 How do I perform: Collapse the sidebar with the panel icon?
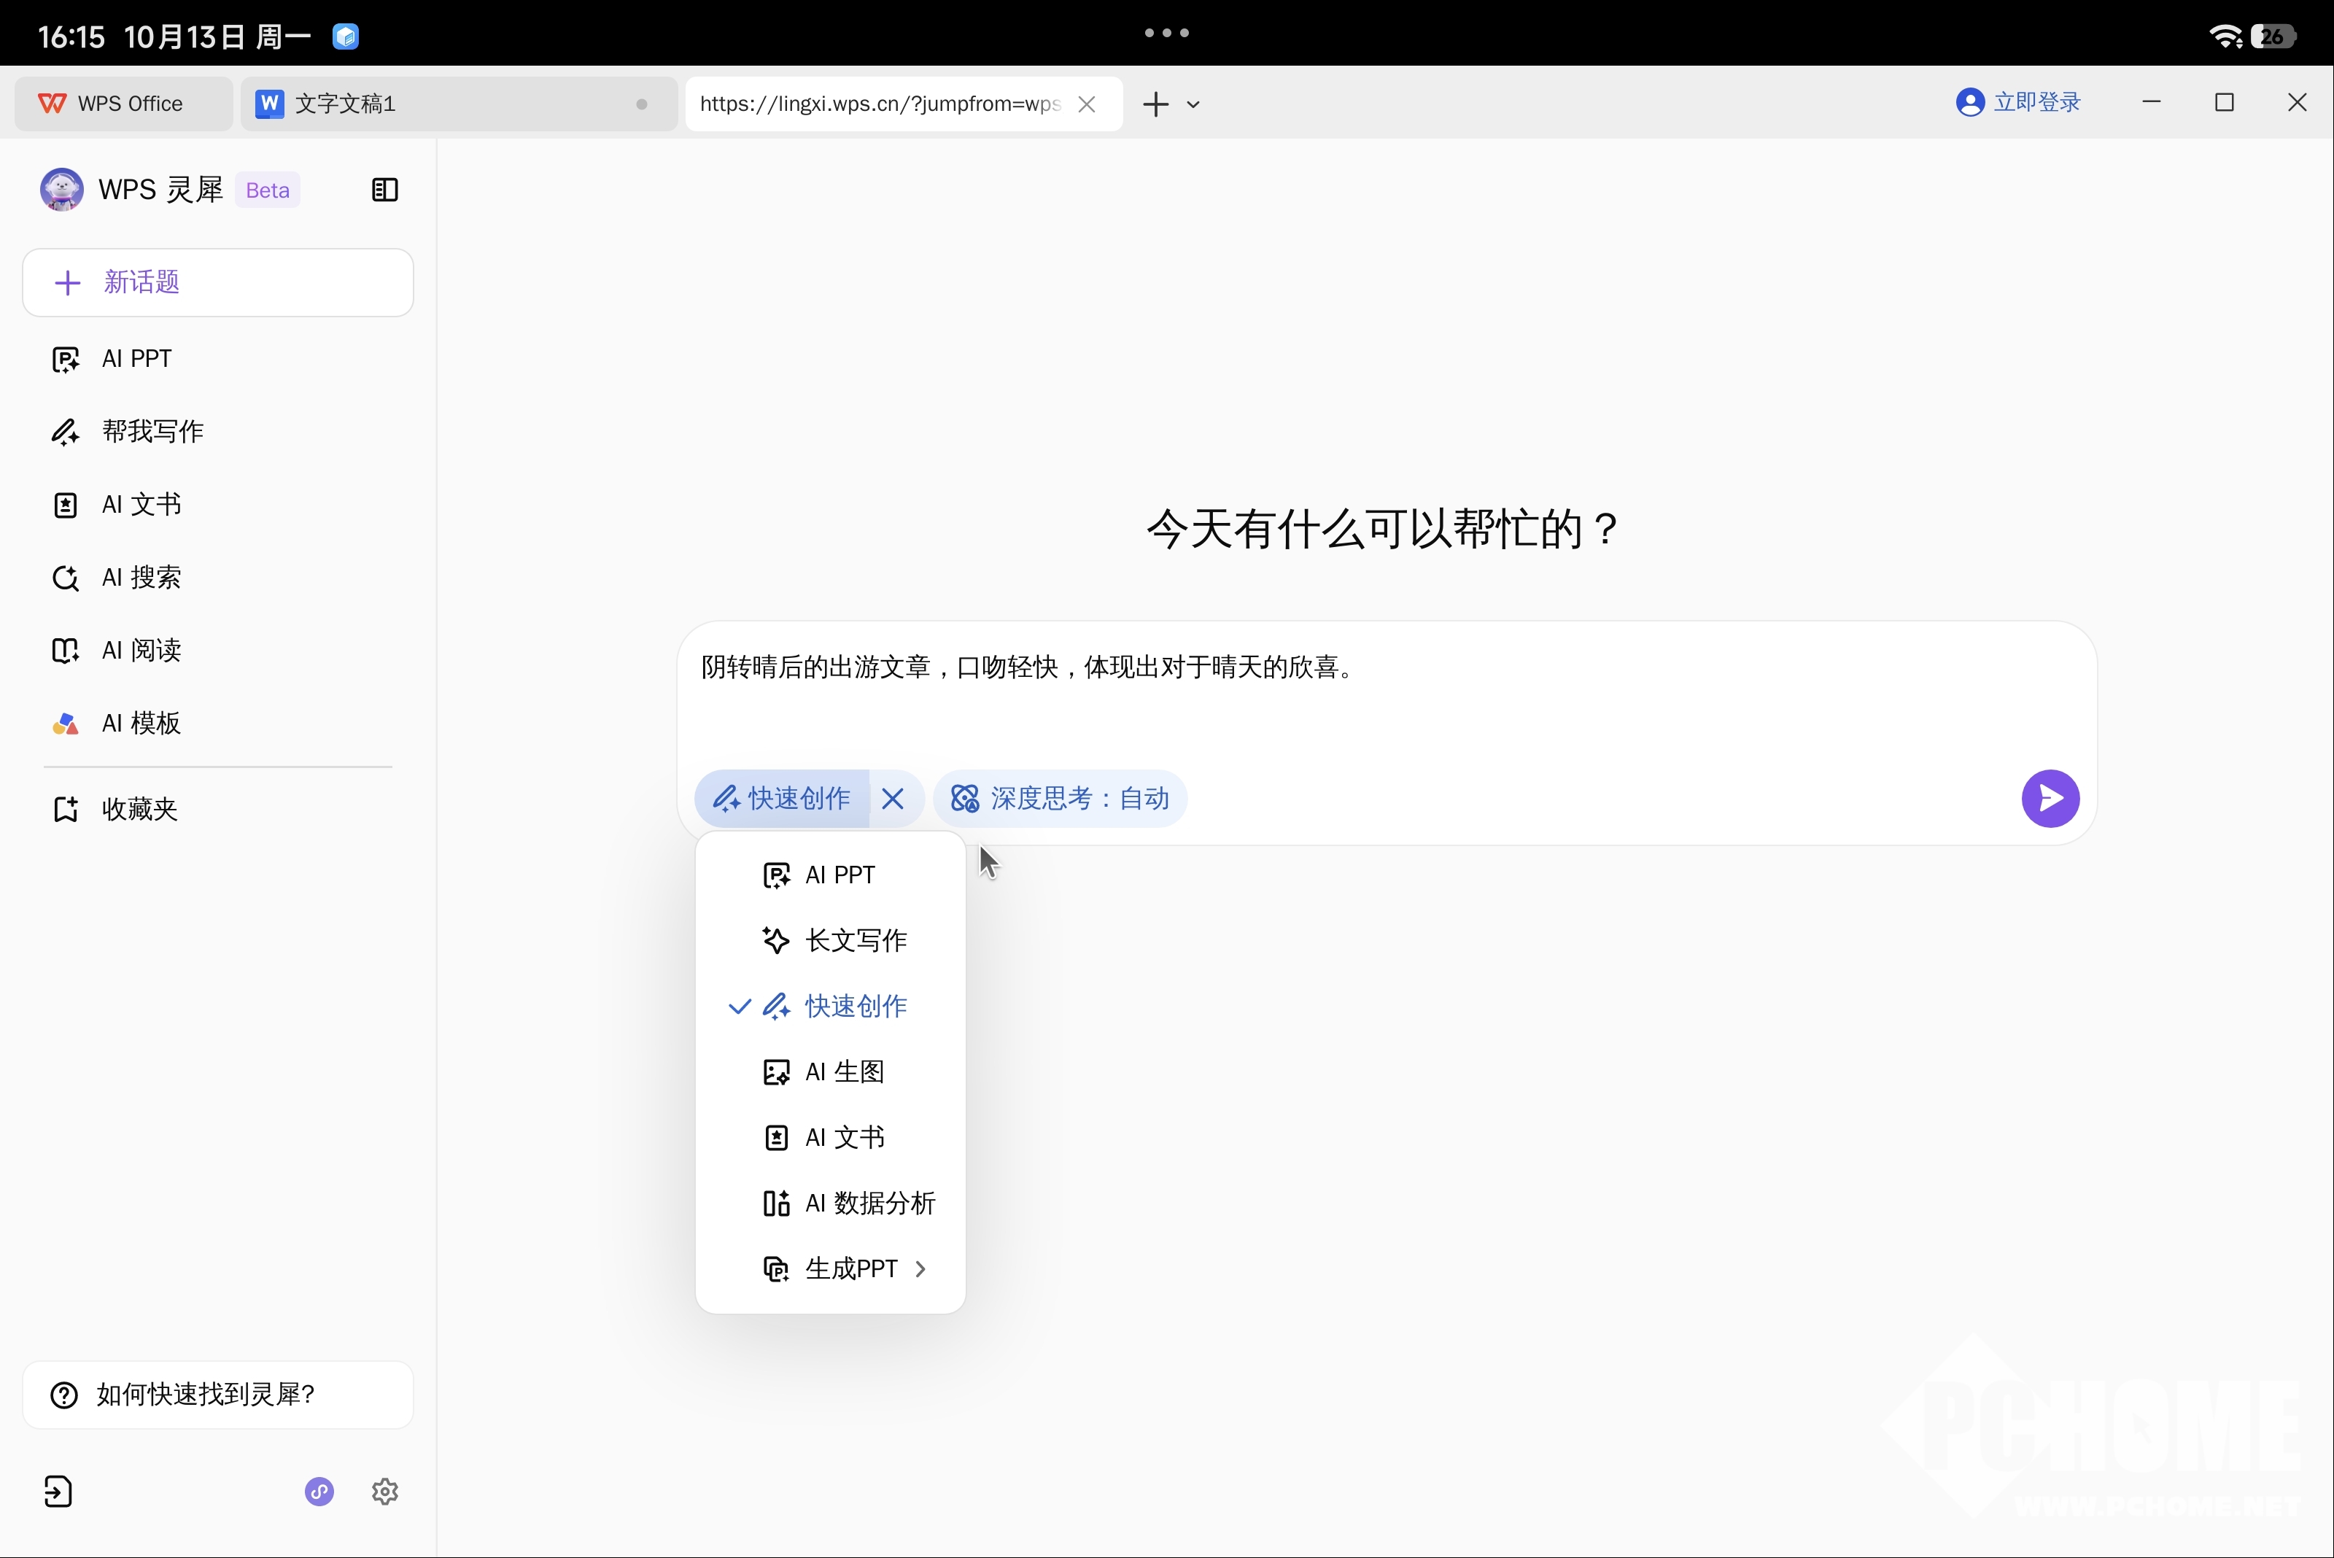coord(384,190)
